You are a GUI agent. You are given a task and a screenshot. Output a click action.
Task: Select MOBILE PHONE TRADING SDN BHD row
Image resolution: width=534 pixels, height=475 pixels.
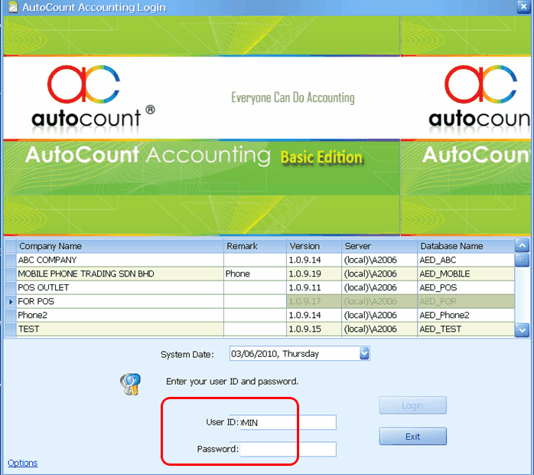(x=259, y=274)
